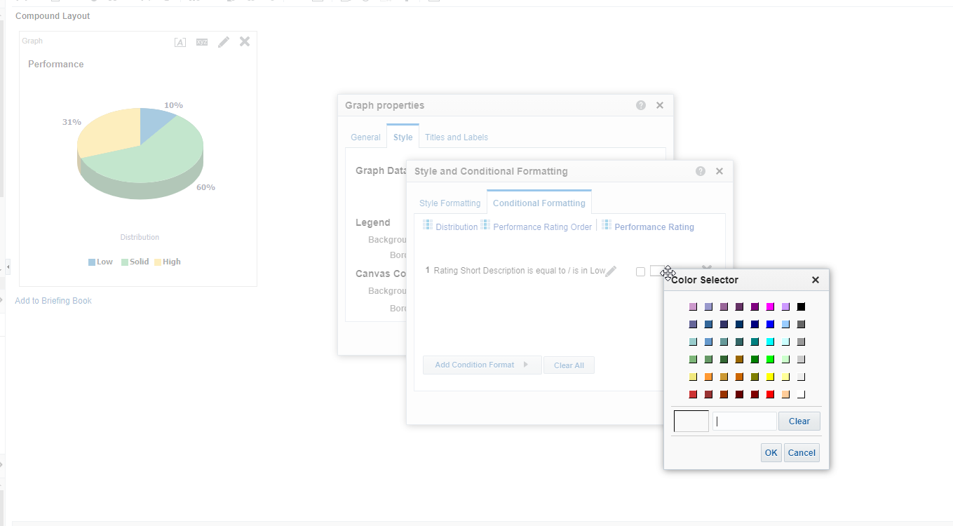The width and height of the screenshot is (953, 526).
Task: Switch to the Titles and Labels tab
Action: click(x=457, y=137)
